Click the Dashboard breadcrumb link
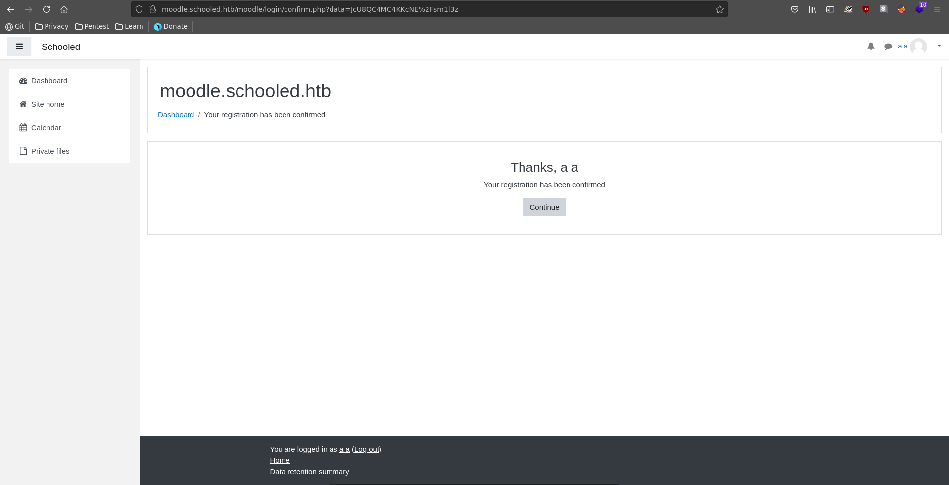Screen dimensions: 949x485 click(x=176, y=115)
